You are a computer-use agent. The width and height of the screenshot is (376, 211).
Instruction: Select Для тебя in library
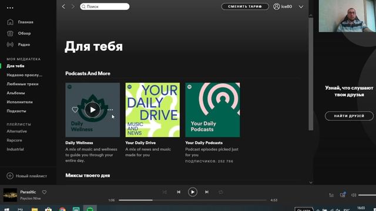[15, 66]
